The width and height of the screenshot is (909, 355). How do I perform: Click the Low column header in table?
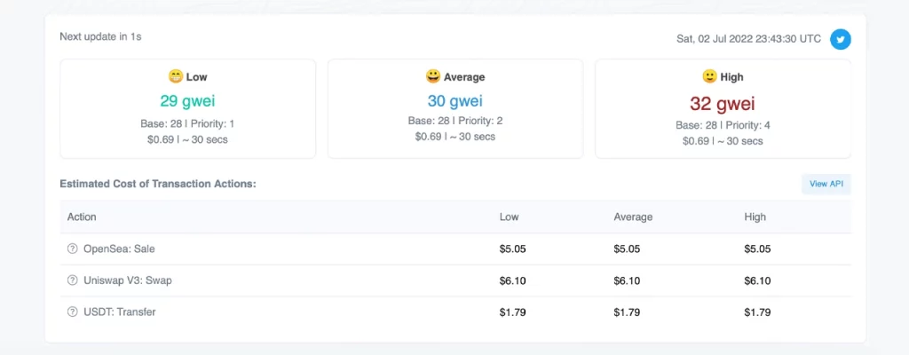509,217
